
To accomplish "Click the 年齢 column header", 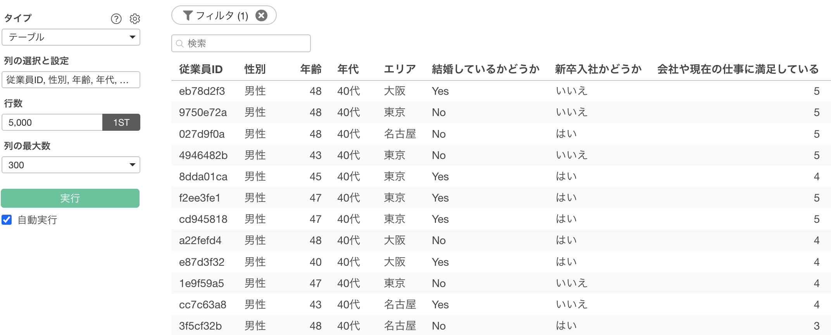I will click(311, 69).
